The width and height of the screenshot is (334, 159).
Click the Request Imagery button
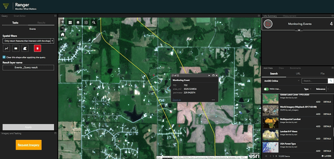coord(28,145)
